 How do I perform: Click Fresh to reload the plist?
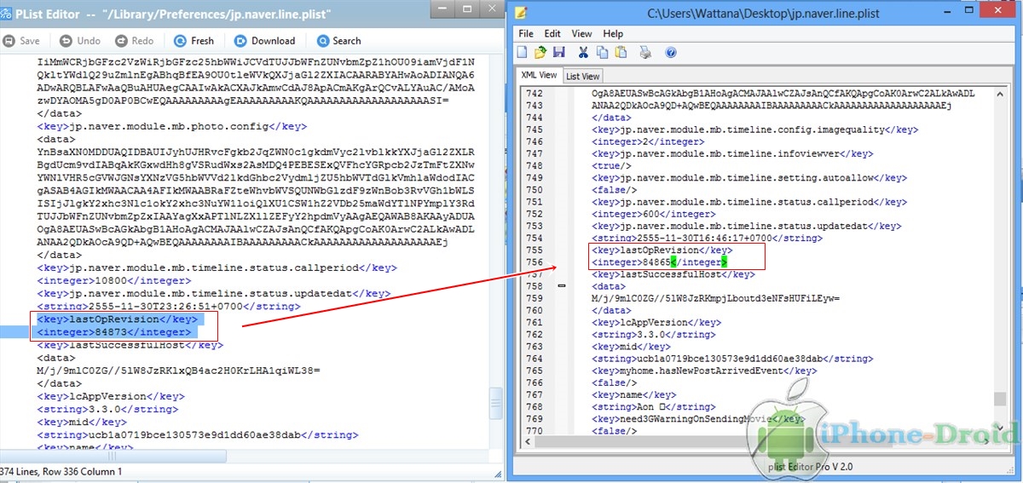[194, 41]
